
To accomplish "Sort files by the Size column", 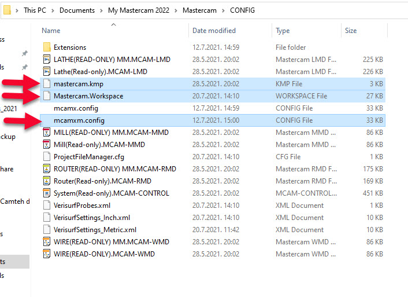I will [351, 31].
